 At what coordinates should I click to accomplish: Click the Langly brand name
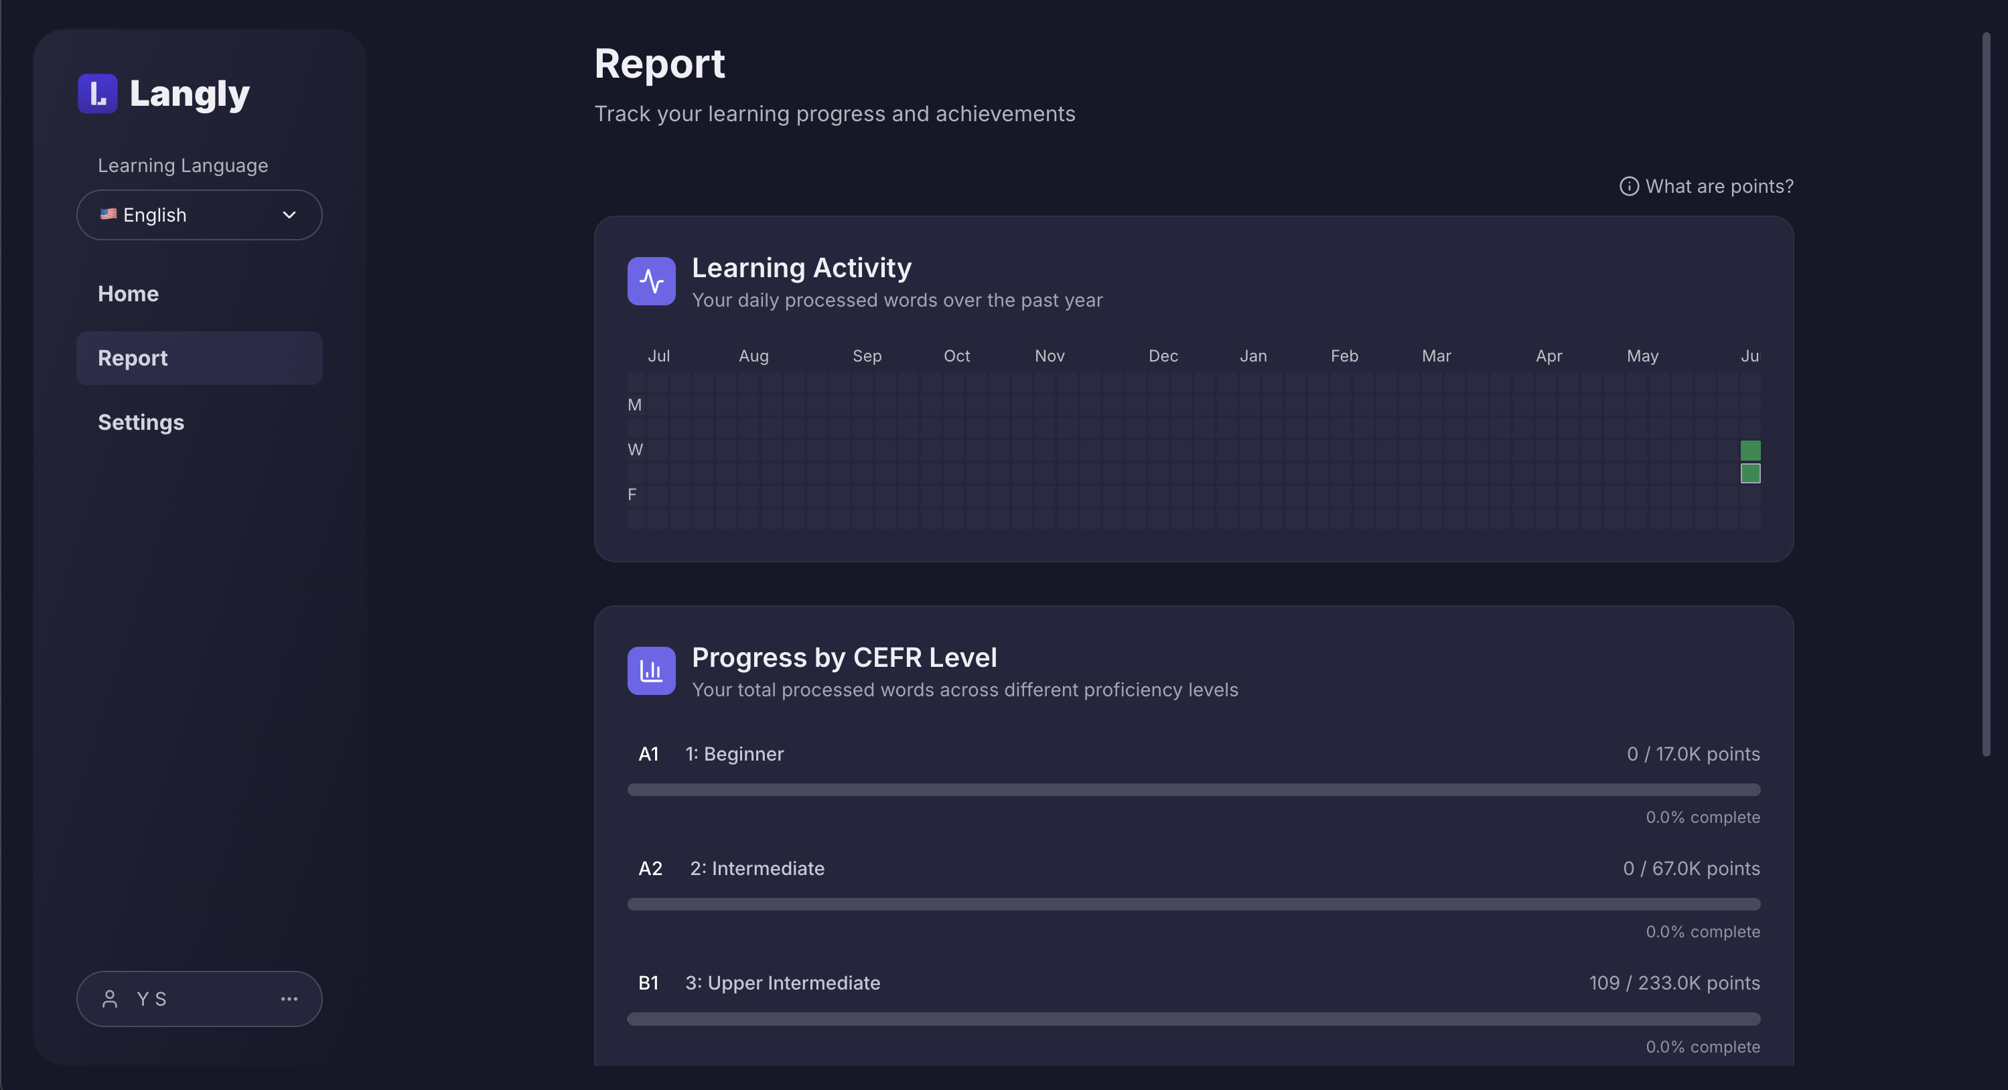click(x=190, y=94)
